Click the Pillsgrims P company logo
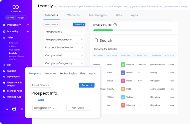 click(x=123, y=105)
